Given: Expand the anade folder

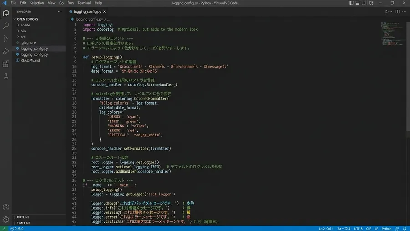Looking at the screenshot, I should (26, 25).
